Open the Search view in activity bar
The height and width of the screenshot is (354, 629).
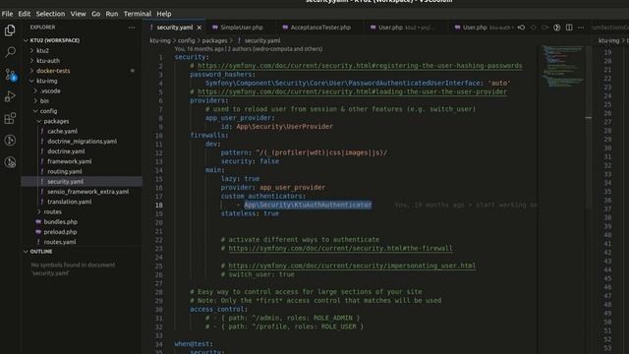[10, 52]
